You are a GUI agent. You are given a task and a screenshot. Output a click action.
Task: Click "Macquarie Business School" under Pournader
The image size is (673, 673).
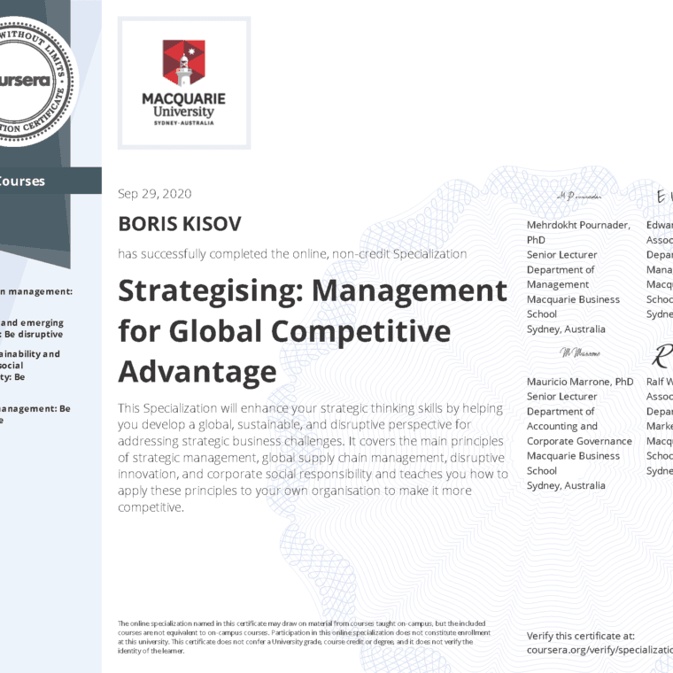574,306
